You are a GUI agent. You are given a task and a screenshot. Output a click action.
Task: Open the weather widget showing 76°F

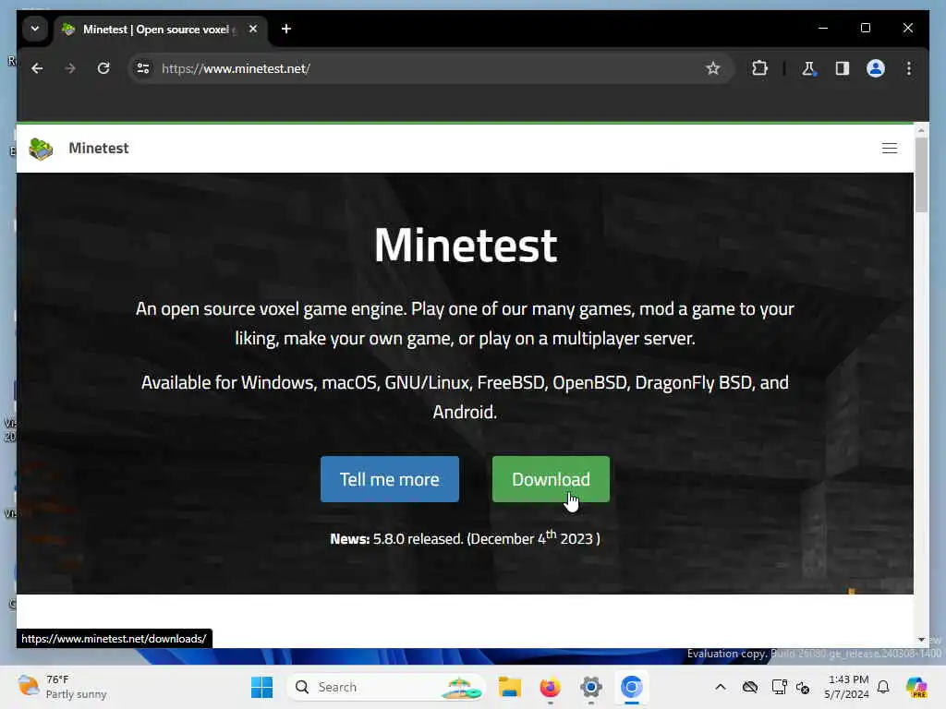click(x=62, y=687)
